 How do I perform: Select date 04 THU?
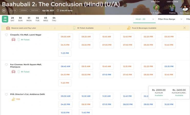[54, 19]
